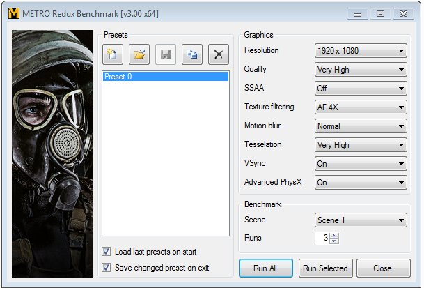Open the Texture filtering dropdown AF 4X
The image size is (424, 288).
tap(361, 107)
